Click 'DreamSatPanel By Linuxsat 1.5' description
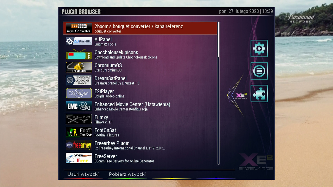333x187 pixels. [117, 83]
